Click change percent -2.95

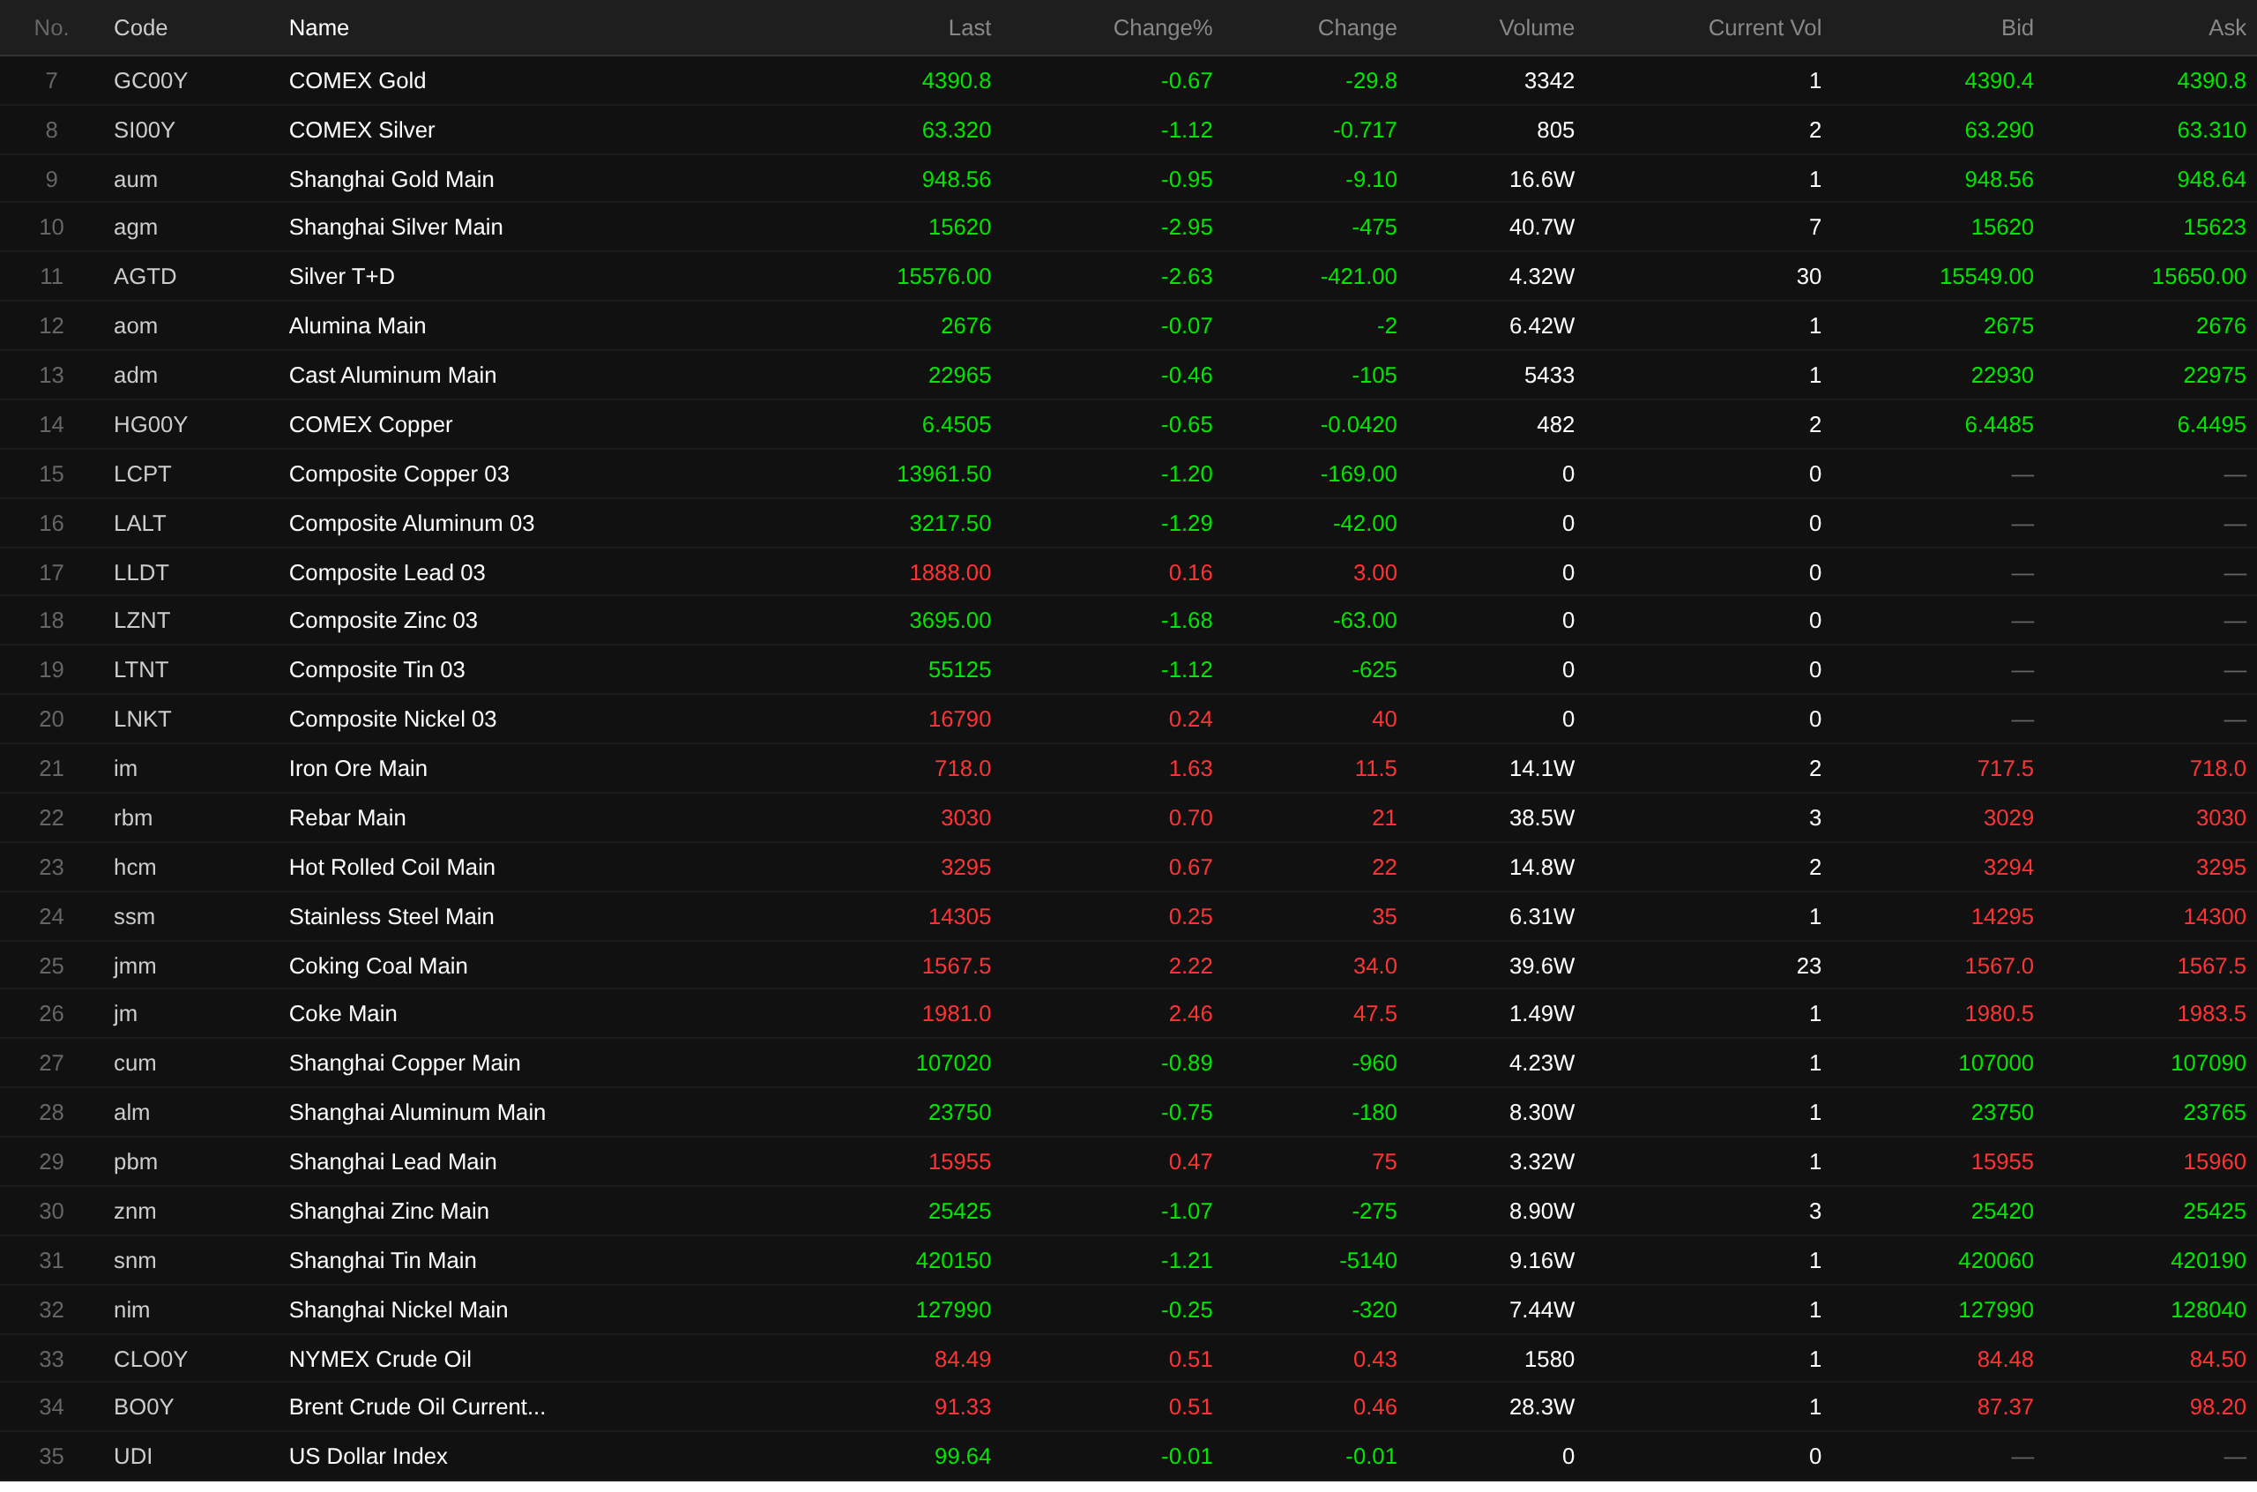click(x=1186, y=228)
